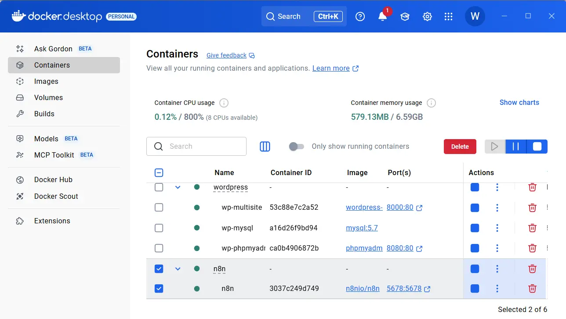The image size is (566, 319).
Task: Go to Images in sidebar
Action: [x=64, y=81]
